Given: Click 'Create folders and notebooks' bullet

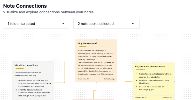Looking at the screenshot, I should tap(155, 75).
